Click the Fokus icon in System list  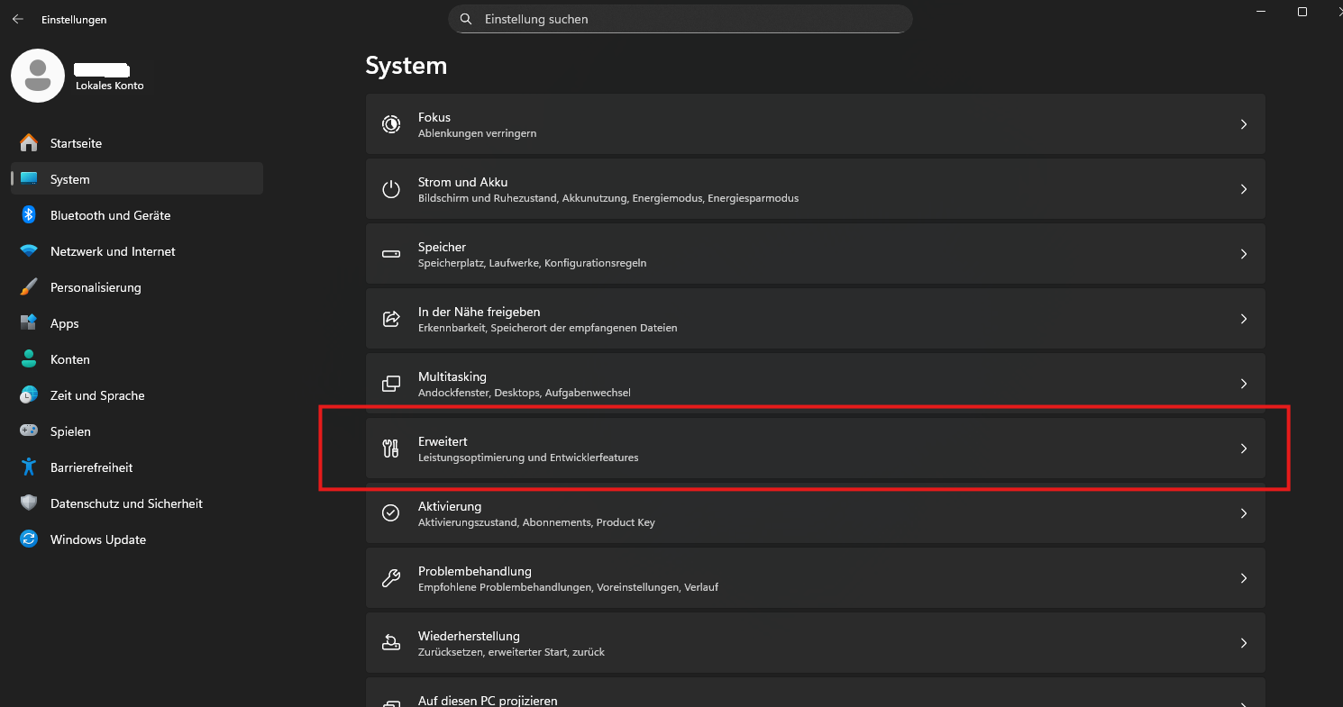click(391, 124)
